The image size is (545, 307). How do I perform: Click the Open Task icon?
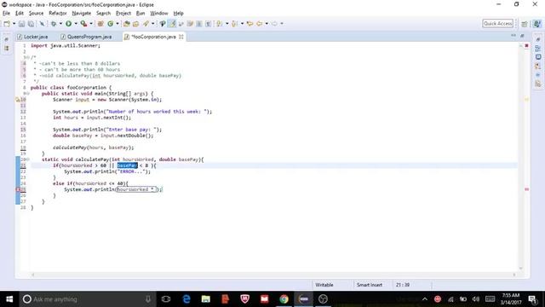click(136, 24)
